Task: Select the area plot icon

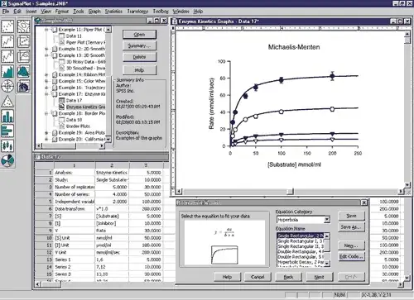Action: [x=7, y=71]
